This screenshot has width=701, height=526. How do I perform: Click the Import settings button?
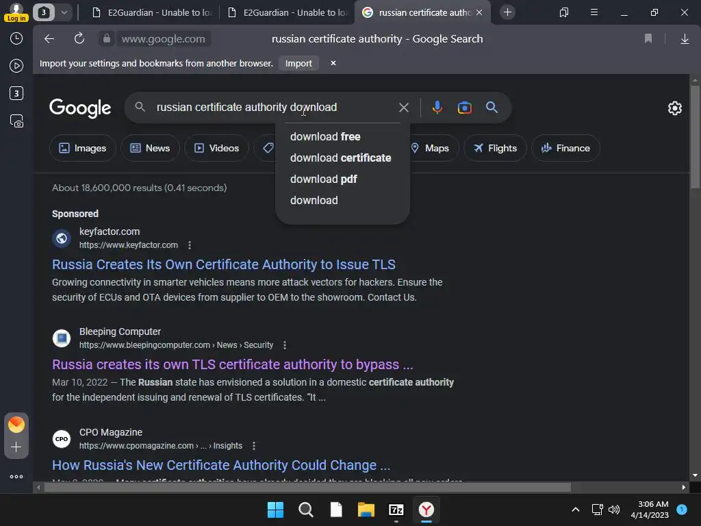298,64
